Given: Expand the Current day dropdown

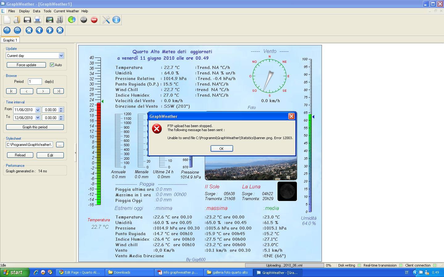Looking at the screenshot, I should click(61, 56).
